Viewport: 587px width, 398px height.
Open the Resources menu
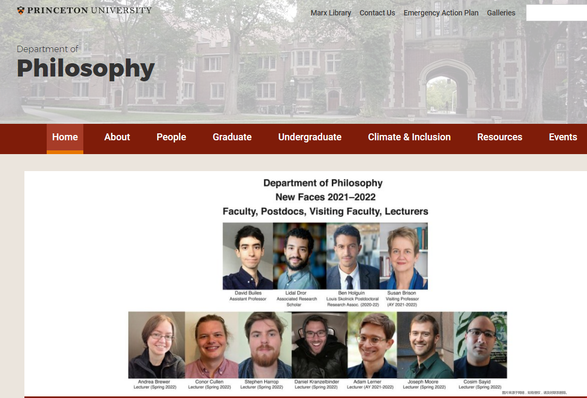pyautogui.click(x=499, y=137)
